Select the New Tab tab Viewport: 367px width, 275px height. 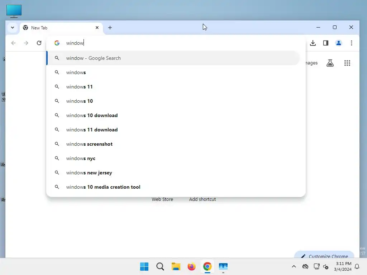pos(61,28)
